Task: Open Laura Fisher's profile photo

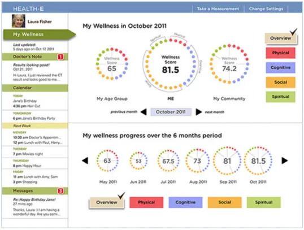Action: (19, 21)
